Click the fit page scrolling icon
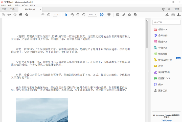Viewport: 182px width, 122px height. (x=101, y=15)
